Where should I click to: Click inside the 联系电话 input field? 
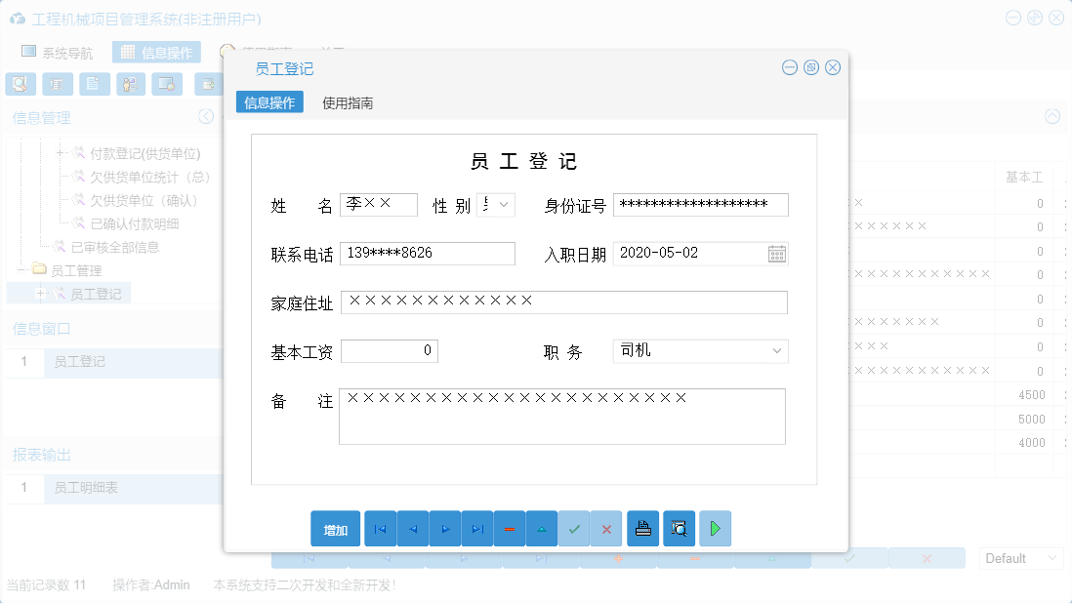pos(430,253)
